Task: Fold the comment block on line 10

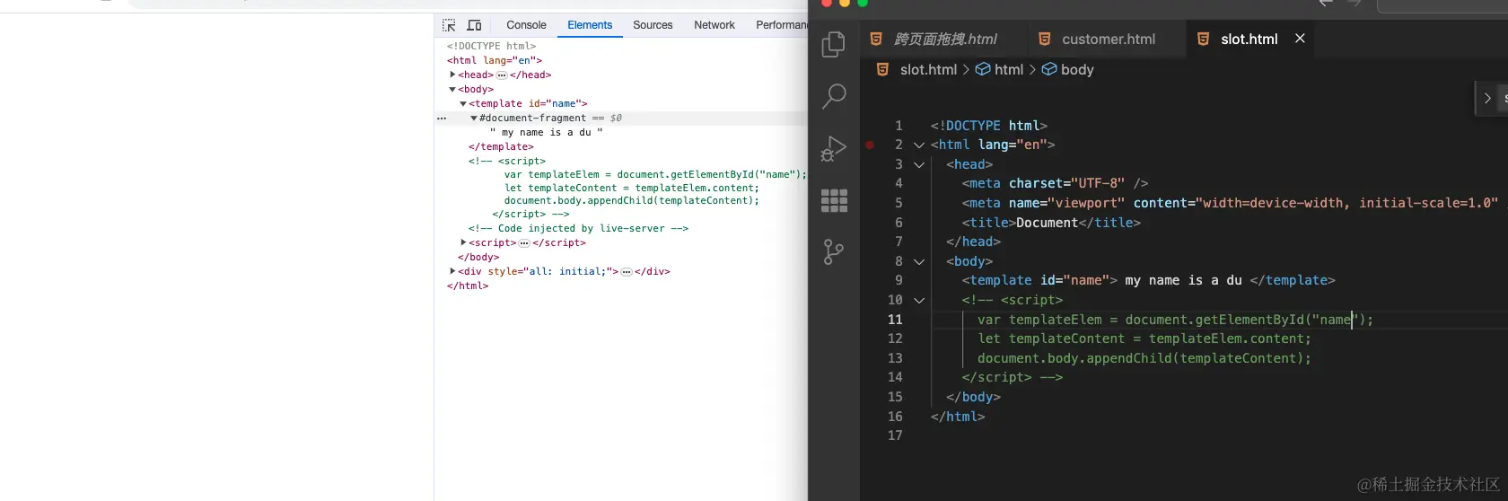Action: click(919, 300)
